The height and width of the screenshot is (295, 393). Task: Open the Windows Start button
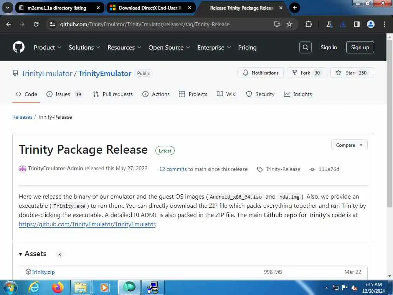coord(10,287)
